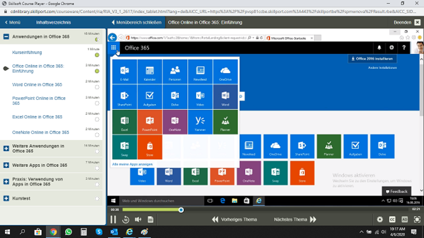Viewport: 424px width, 238px height.
Task: Click the volume speaker icon in player
Action: tap(138, 219)
